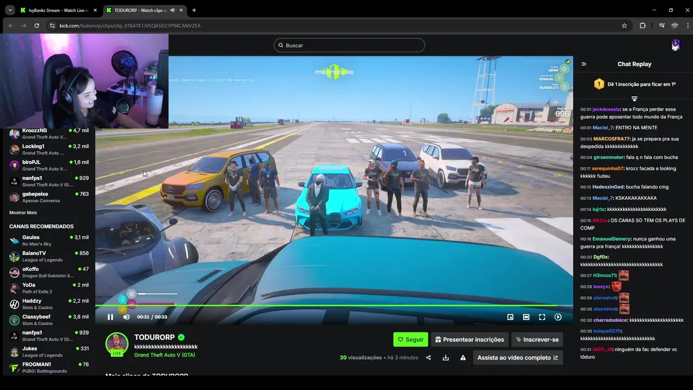Download the clip using the download icon
The image size is (693, 390).
[x=446, y=357]
